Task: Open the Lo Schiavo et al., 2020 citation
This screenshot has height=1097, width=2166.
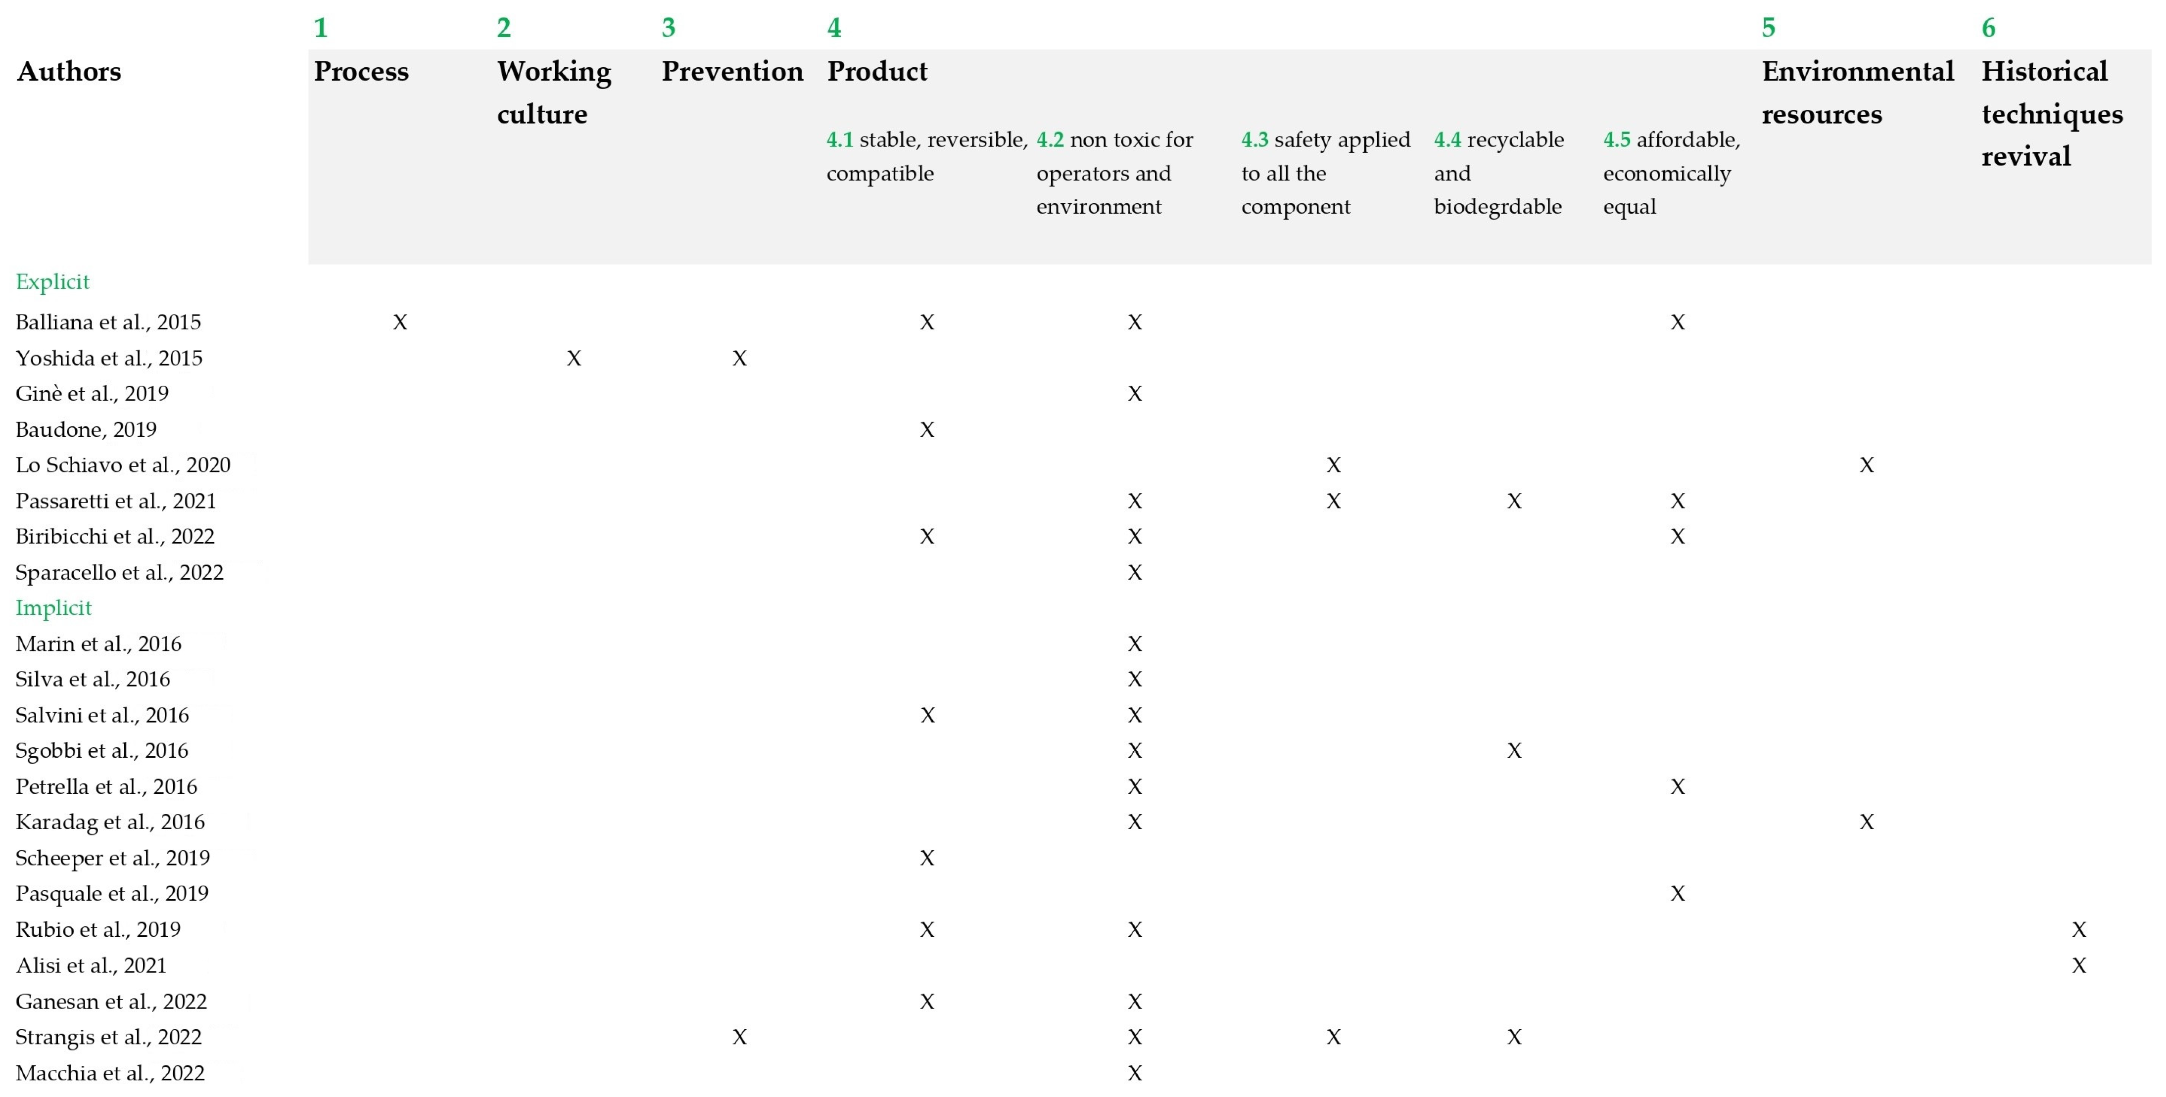Action: point(123,465)
